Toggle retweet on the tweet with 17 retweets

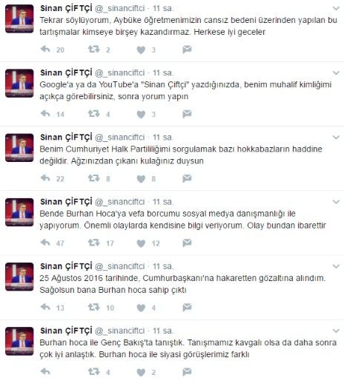click(x=93, y=243)
